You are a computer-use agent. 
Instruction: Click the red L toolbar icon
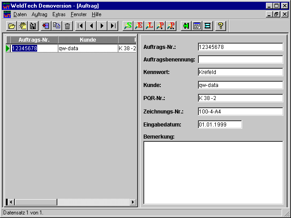pos(150,26)
